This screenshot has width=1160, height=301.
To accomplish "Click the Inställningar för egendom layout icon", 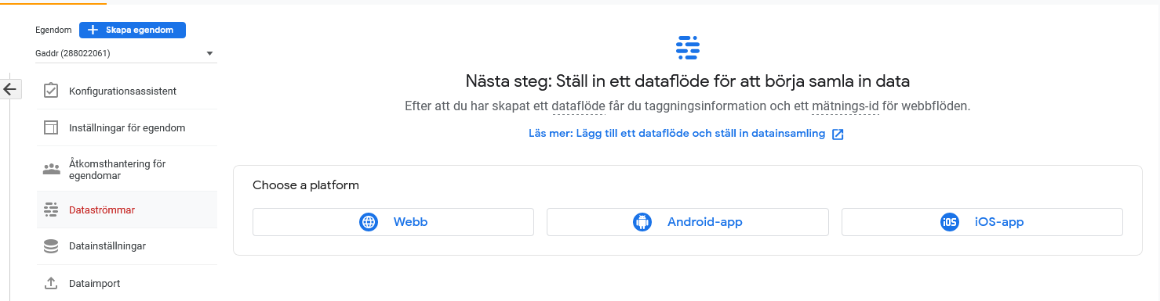I will click(x=51, y=127).
